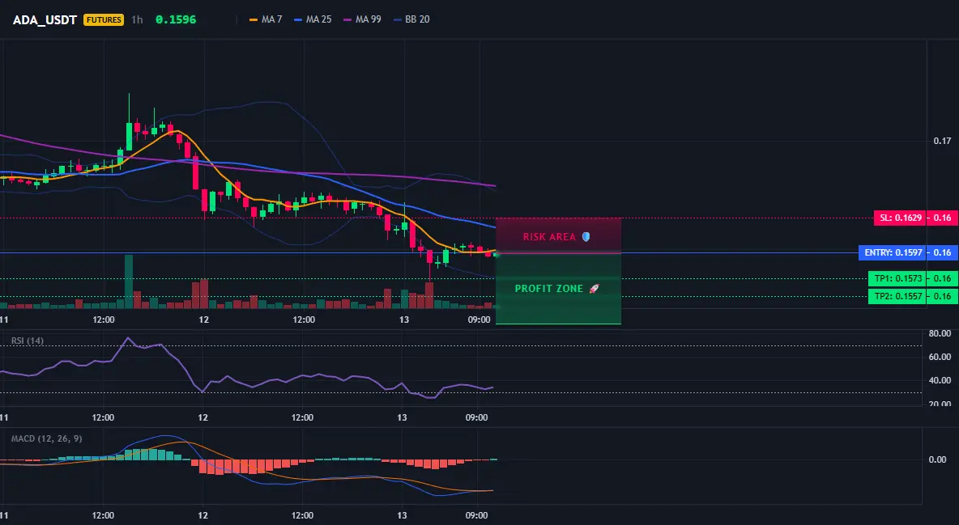Click the PROFIT ZONE label
The width and height of the screenshot is (959, 525).
click(548, 289)
